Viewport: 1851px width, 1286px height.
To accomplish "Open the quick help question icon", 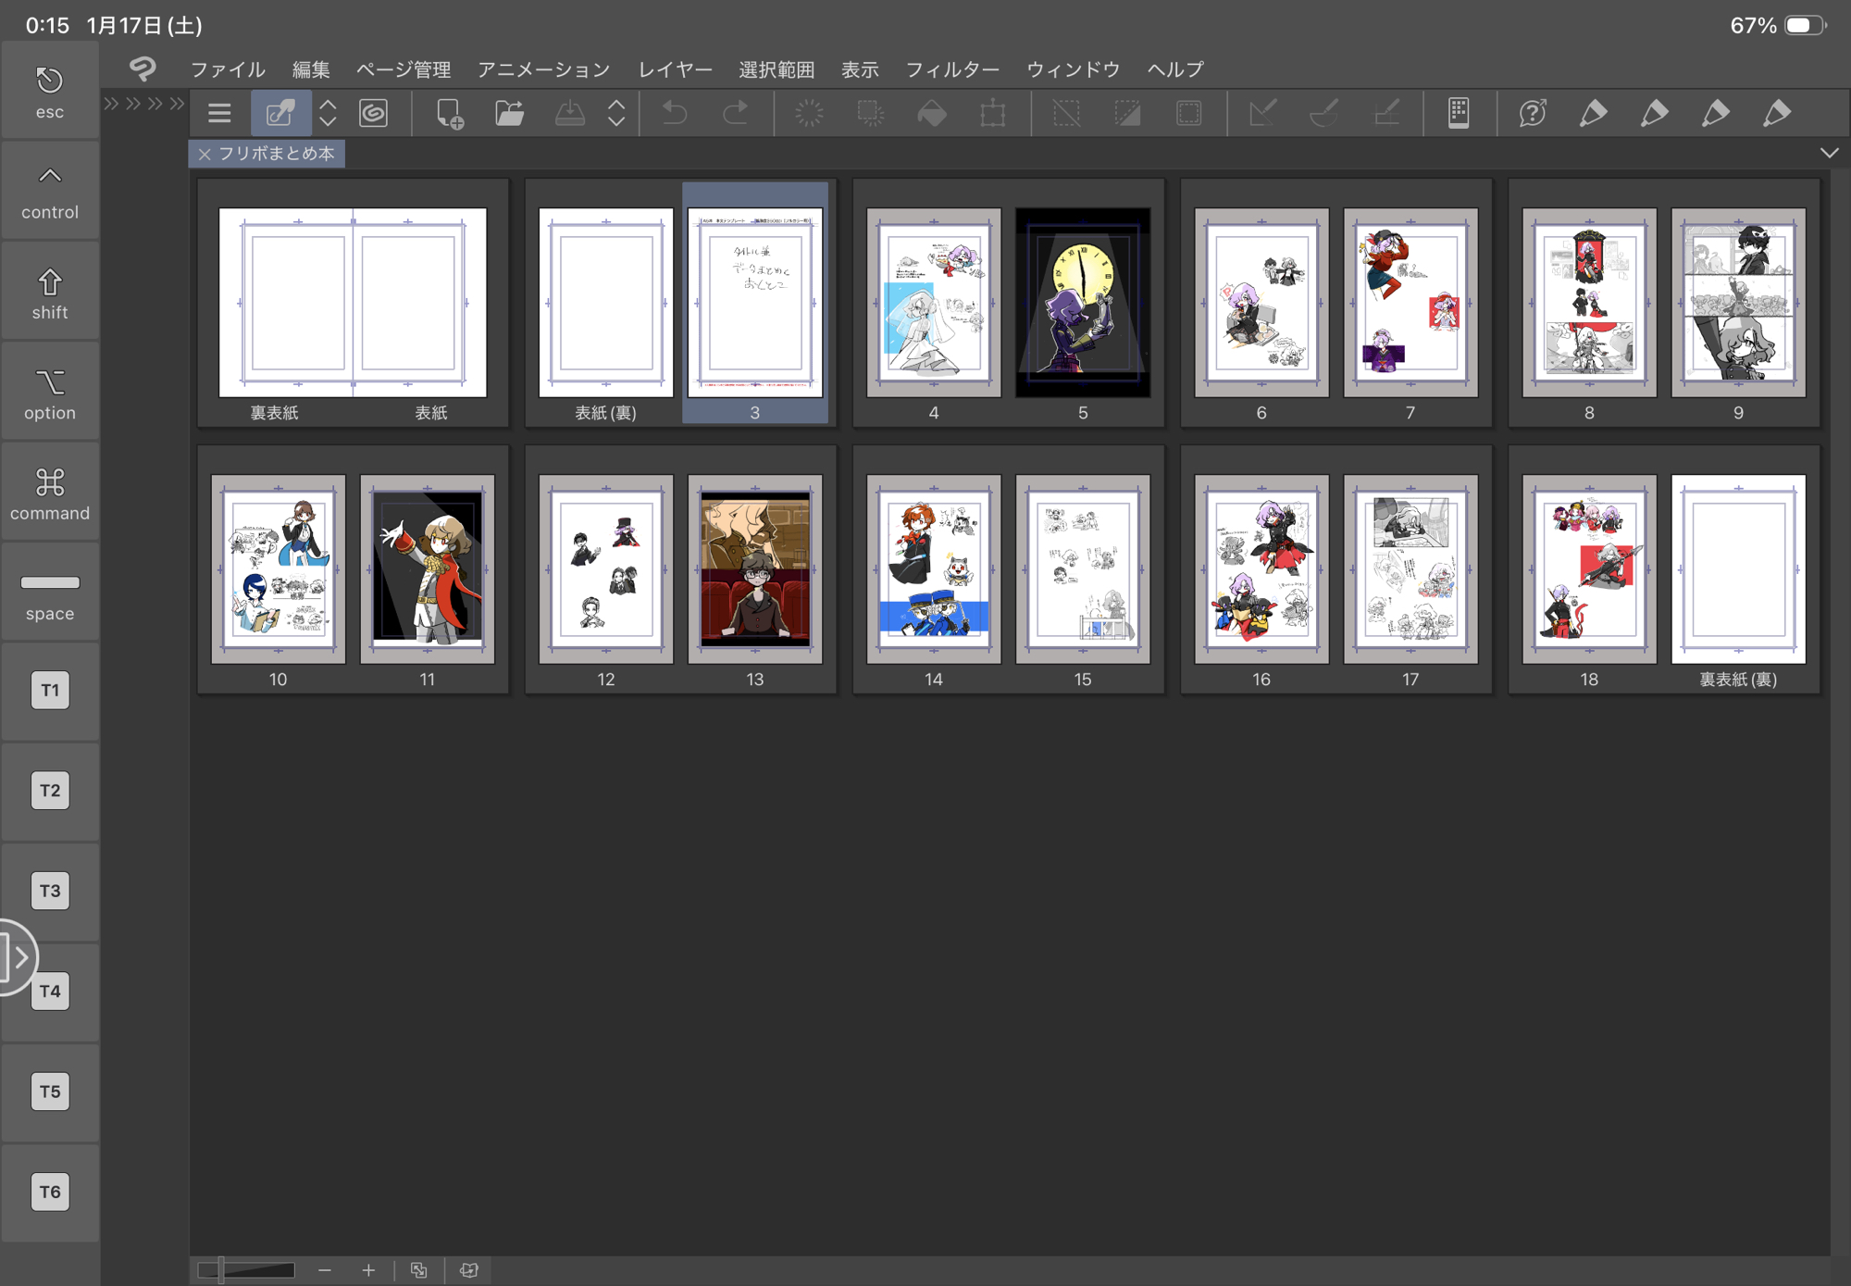I will (x=1533, y=113).
